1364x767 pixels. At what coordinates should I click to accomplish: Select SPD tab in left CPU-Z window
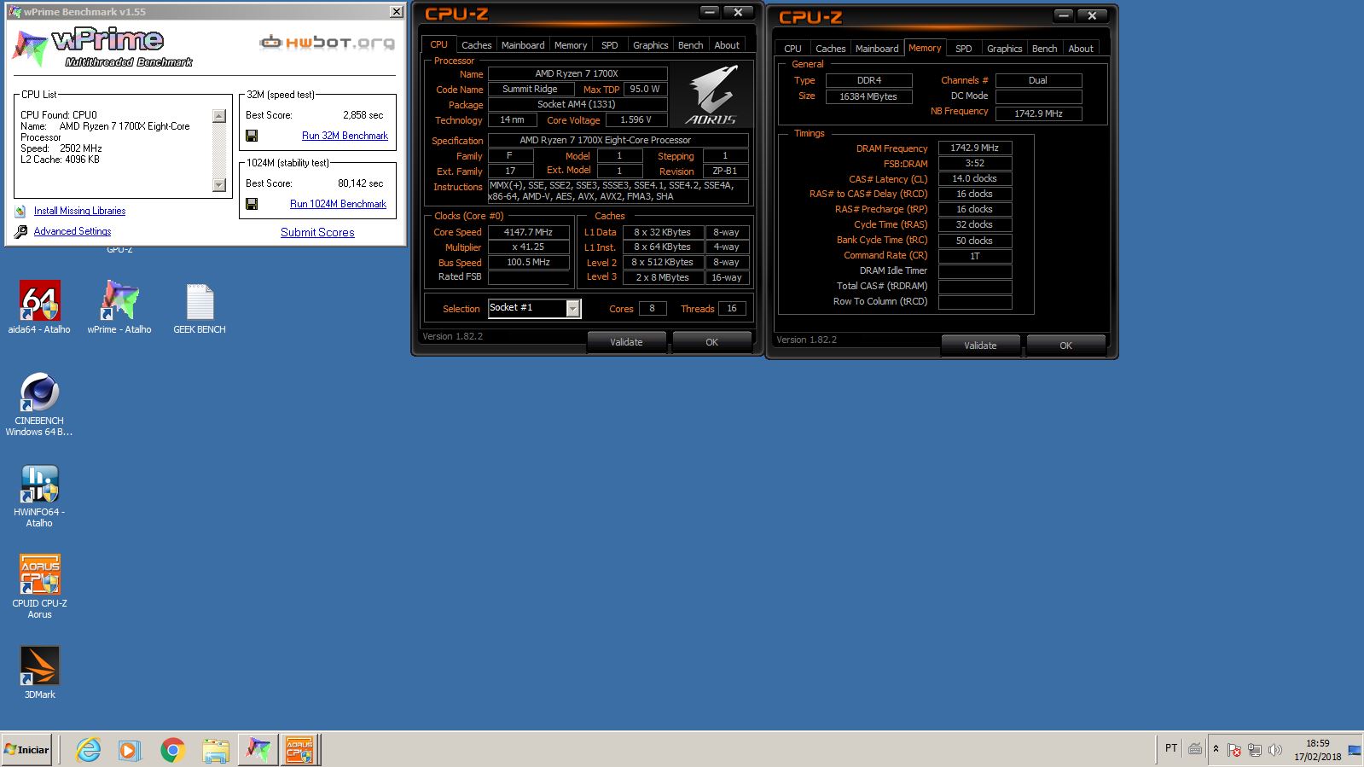point(609,45)
